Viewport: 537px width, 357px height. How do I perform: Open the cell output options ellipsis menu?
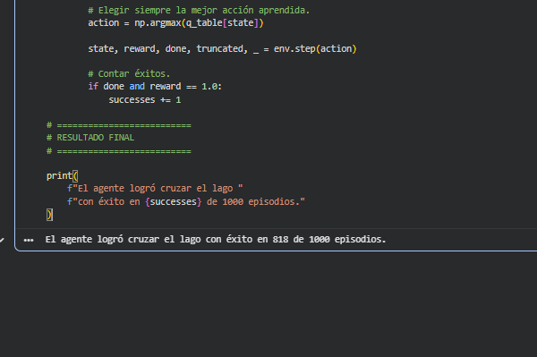(x=29, y=240)
